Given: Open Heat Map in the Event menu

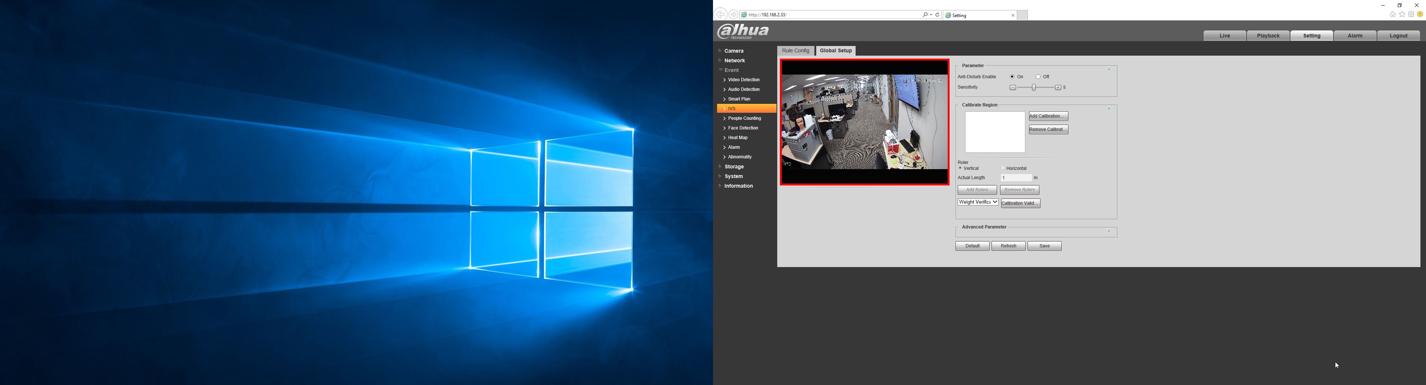Looking at the screenshot, I should pyautogui.click(x=738, y=138).
